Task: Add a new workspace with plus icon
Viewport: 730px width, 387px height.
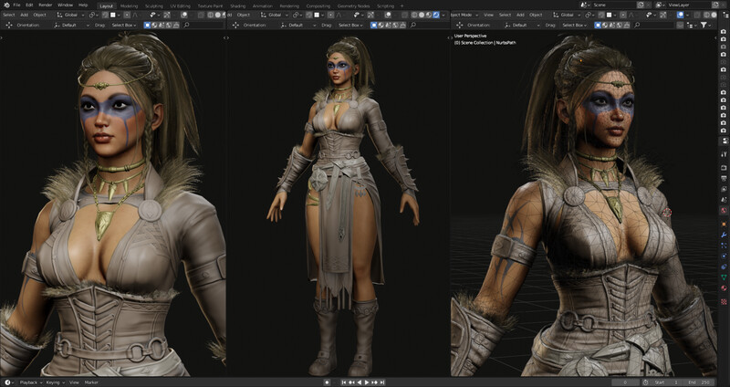Action: pyautogui.click(x=401, y=6)
